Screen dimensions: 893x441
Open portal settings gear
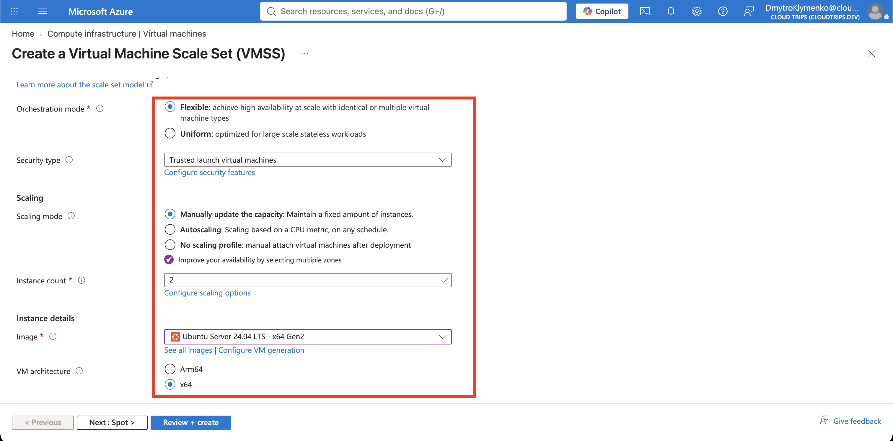[x=696, y=12]
